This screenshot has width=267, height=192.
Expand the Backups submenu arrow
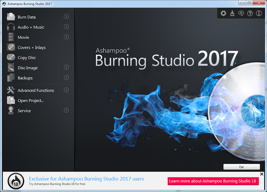point(66,77)
